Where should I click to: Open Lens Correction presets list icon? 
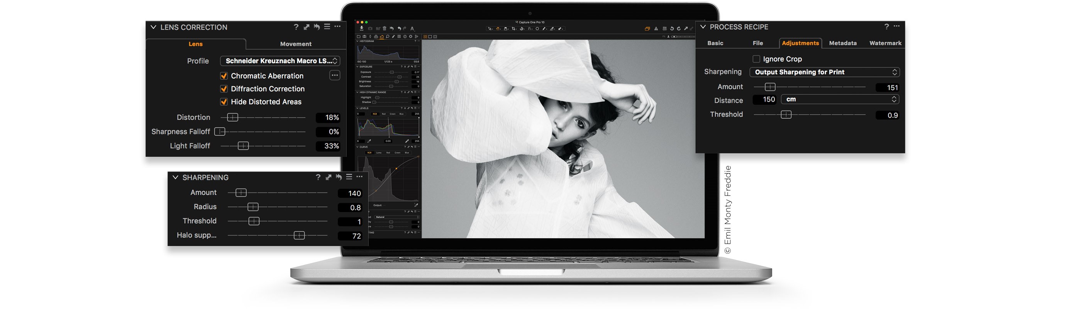point(327,26)
